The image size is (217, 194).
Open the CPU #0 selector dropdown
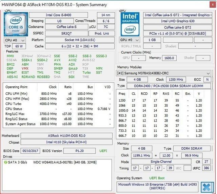click(15, 40)
